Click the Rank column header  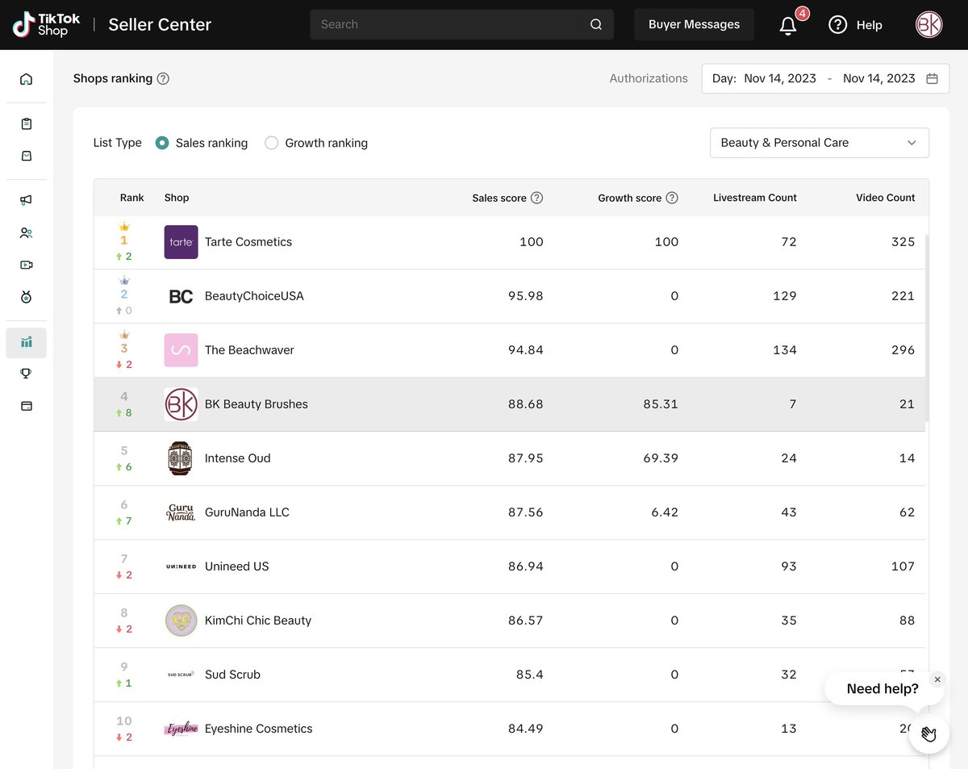coord(132,198)
